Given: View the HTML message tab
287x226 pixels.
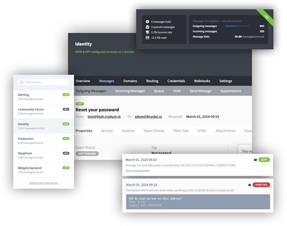Looking at the screenshot, I should 202,131.
